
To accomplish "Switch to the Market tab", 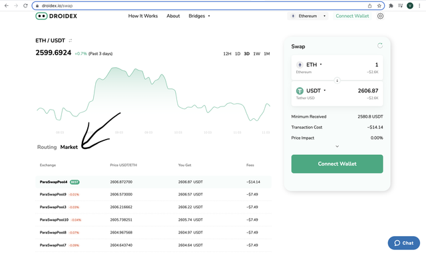I will [69, 147].
